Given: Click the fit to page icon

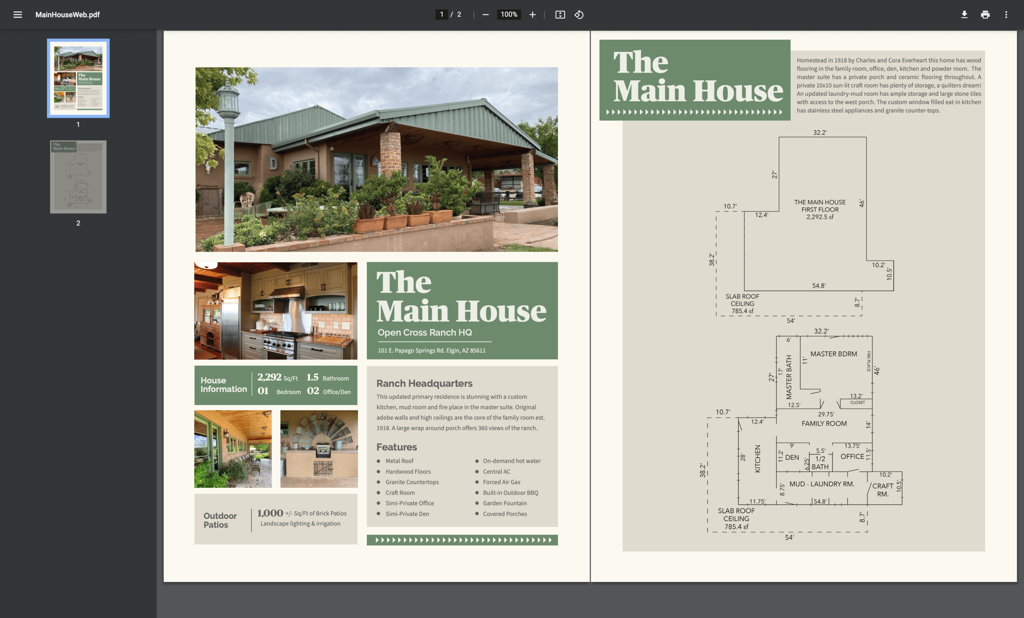Looking at the screenshot, I should 560,15.
